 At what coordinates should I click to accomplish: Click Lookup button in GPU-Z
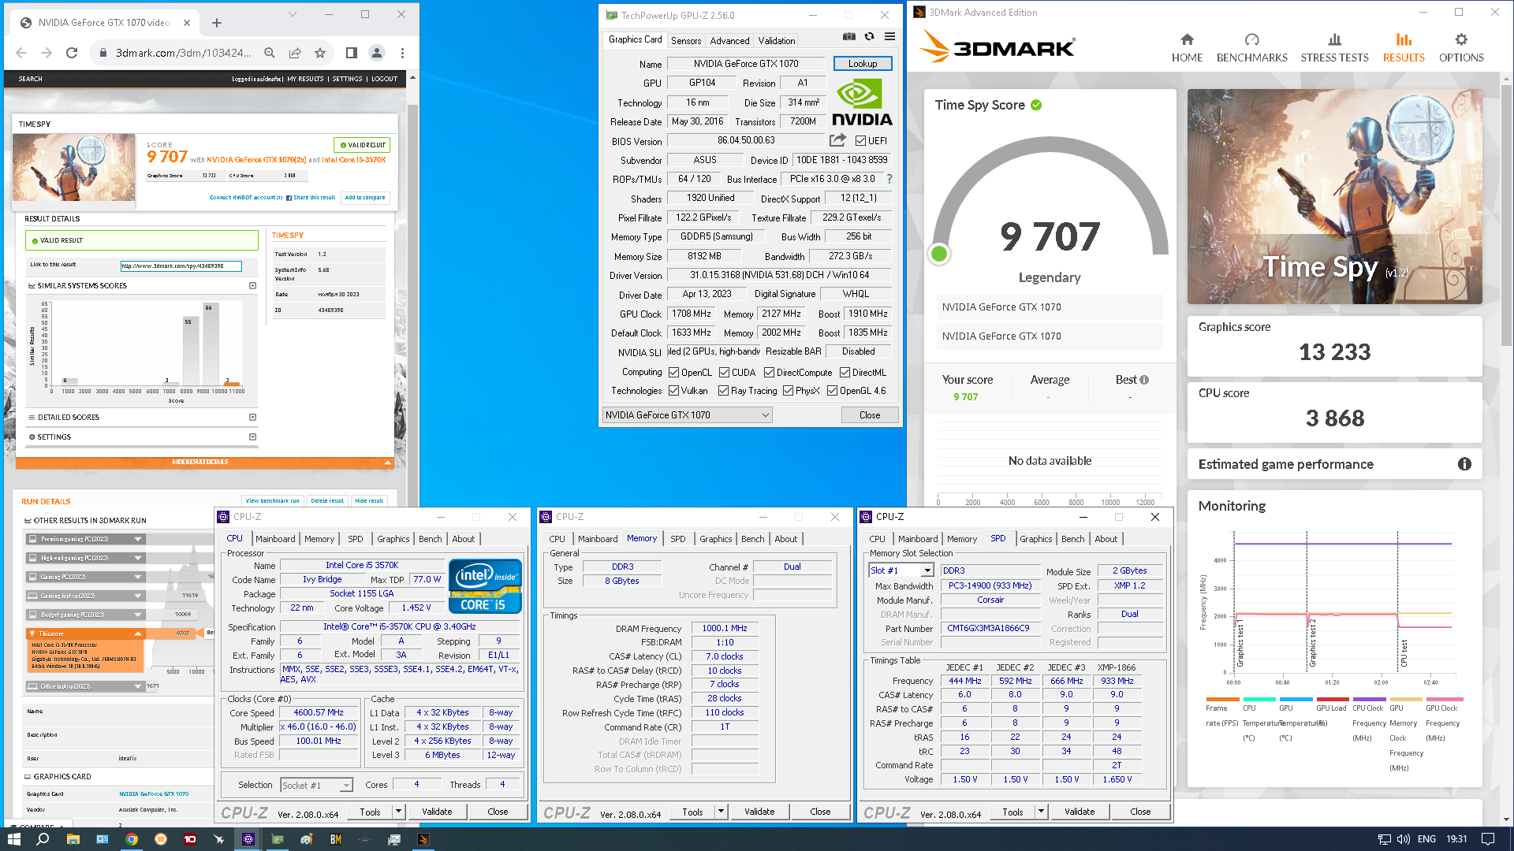click(x=863, y=64)
